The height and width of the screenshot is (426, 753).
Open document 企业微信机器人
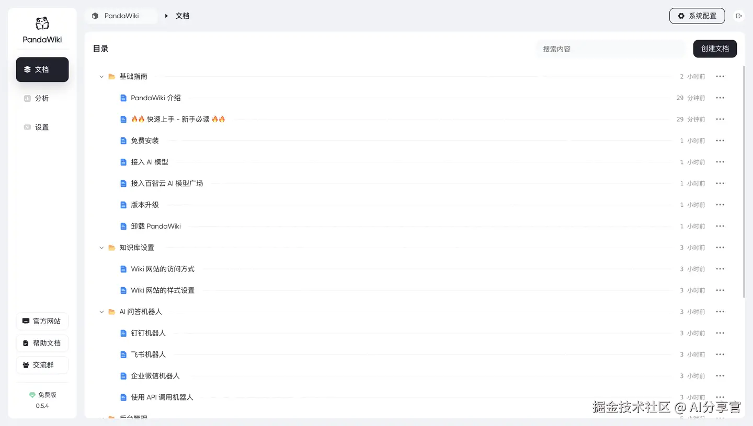click(155, 376)
